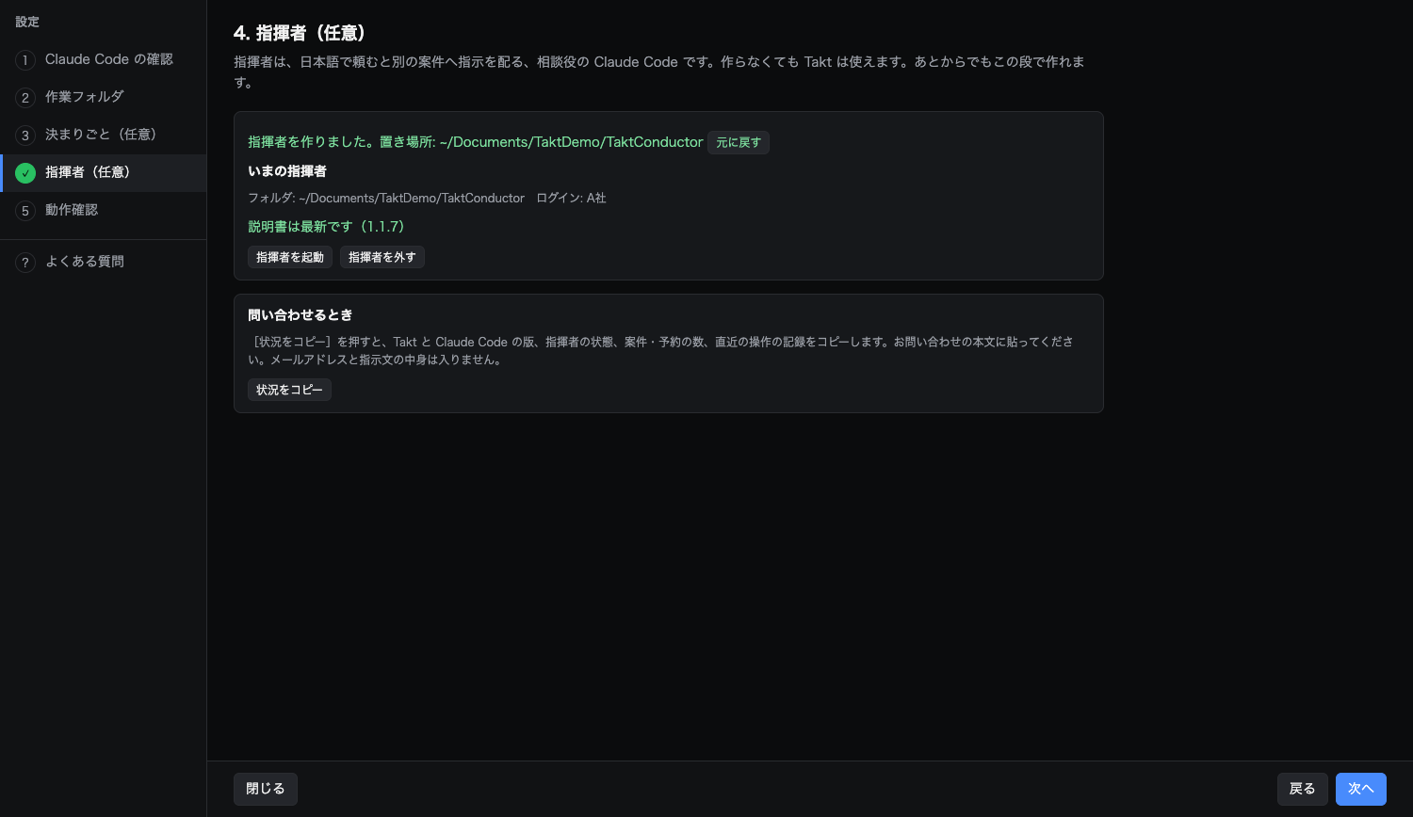This screenshot has width=1413, height=817.
Task: Close the setup with 閉じる
Action: coord(266,789)
